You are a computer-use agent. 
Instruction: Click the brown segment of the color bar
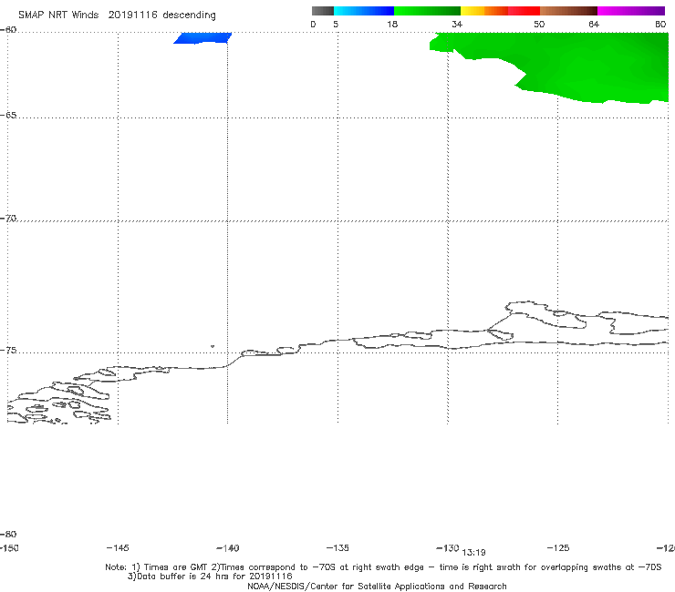click(568, 11)
